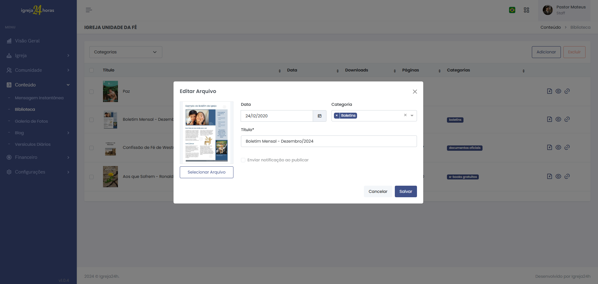The height and width of the screenshot is (284, 598).
Task: Open the apps grid icon
Action: [x=526, y=10]
